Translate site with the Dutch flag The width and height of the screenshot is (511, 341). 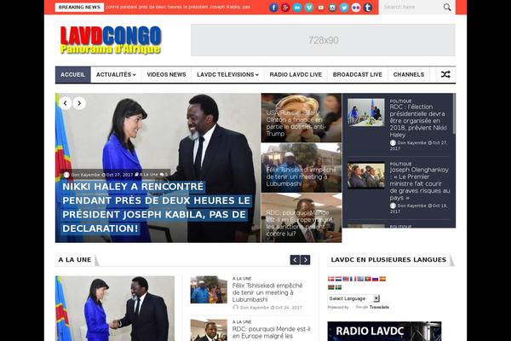pos(338,279)
